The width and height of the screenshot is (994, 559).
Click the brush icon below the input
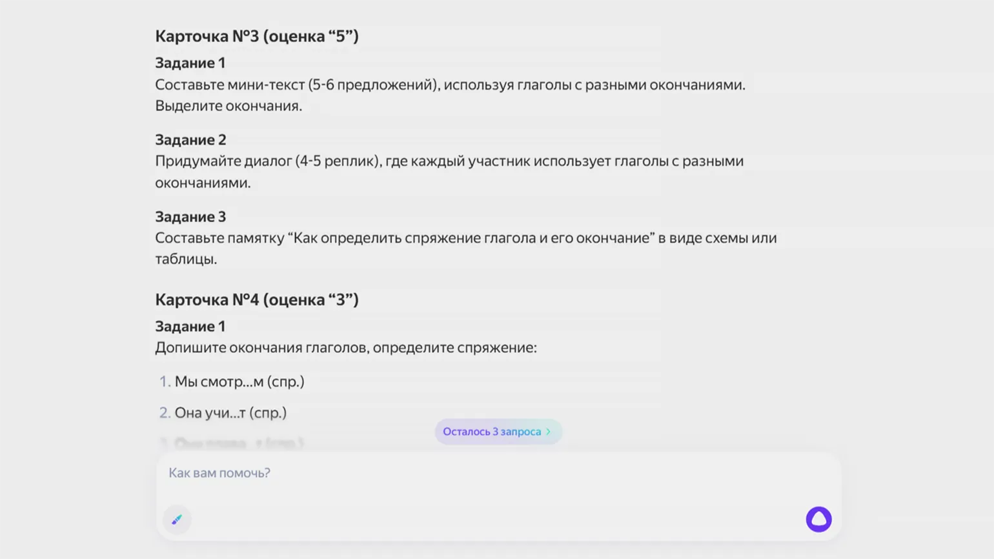click(177, 520)
